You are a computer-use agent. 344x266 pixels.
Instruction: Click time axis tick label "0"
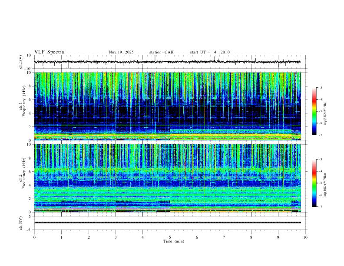34,237
